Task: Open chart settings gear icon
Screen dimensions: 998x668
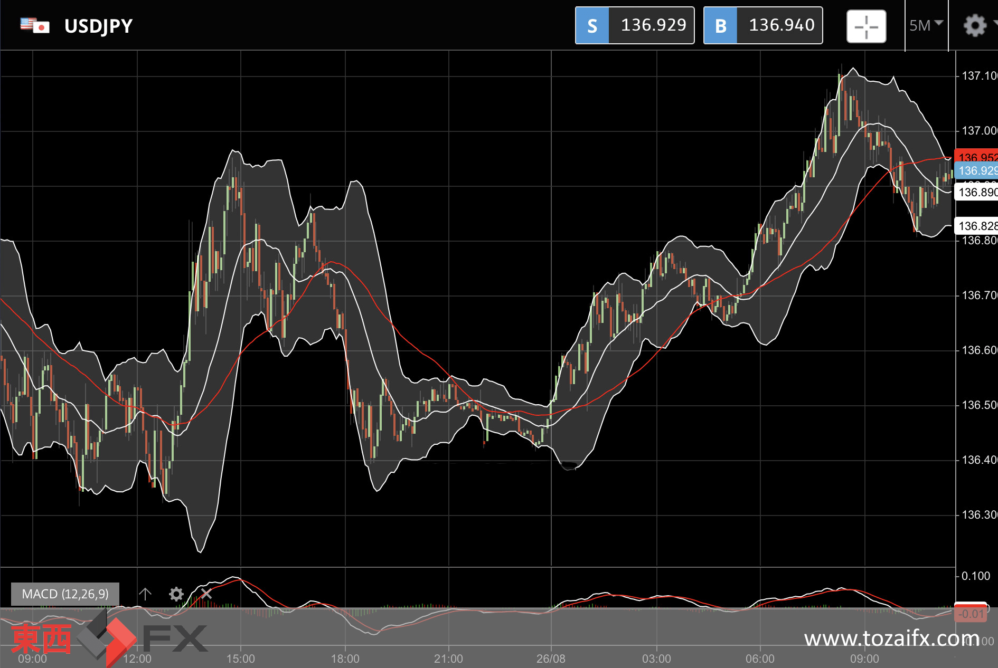Action: point(975,25)
